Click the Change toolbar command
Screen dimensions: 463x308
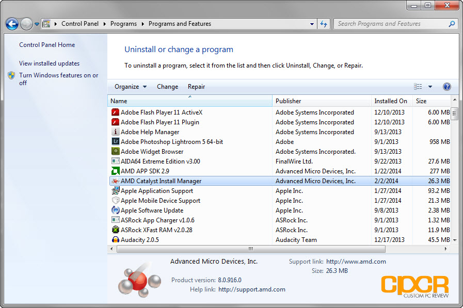[x=167, y=87]
